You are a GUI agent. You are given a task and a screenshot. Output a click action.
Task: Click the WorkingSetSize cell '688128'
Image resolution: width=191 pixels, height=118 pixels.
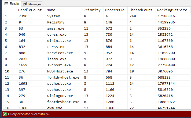point(173,78)
